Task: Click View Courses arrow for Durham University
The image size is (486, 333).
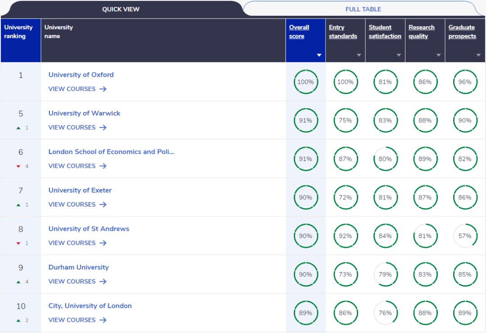Action: tap(103, 281)
